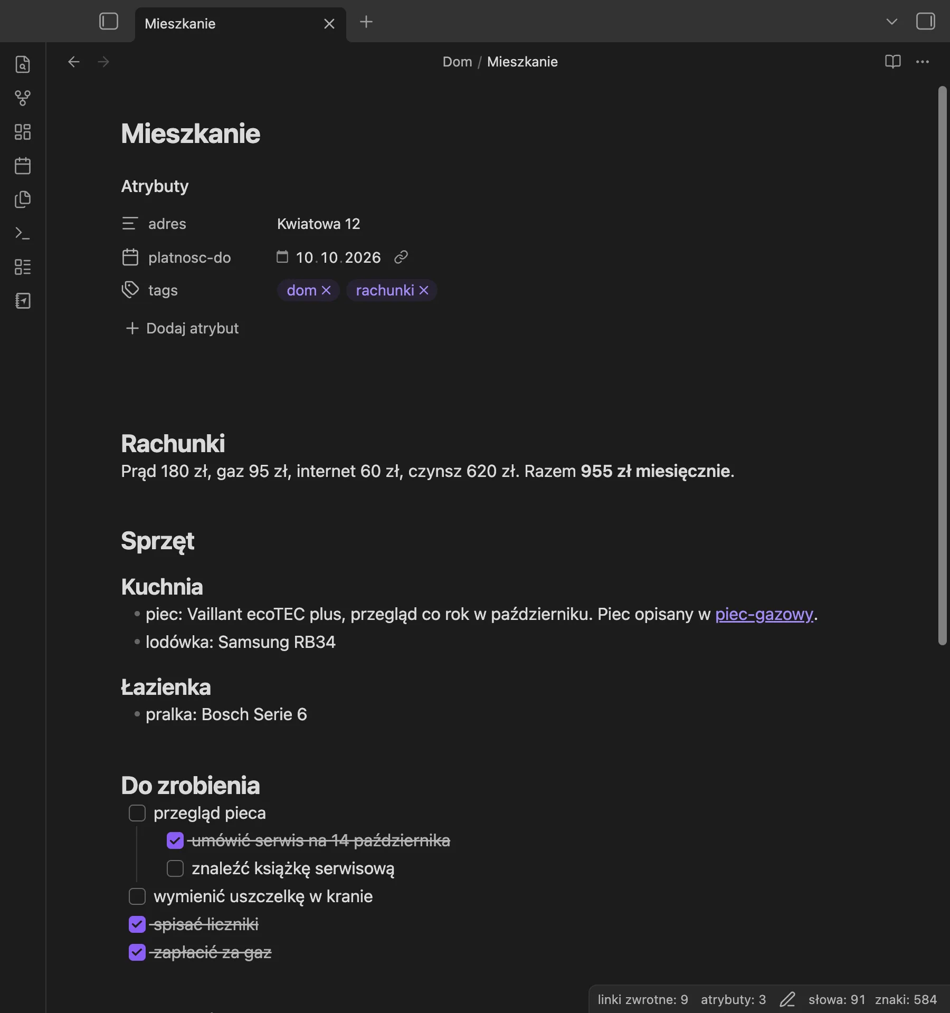Remove the 'rachunki' tag
The width and height of the screenshot is (950, 1013).
424,290
